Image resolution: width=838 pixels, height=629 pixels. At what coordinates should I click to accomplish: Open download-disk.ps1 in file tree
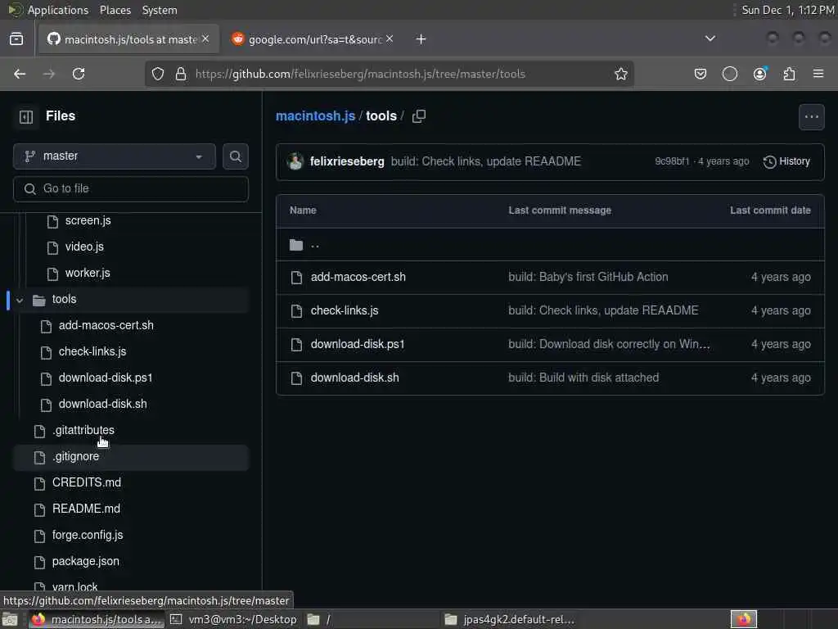106,378
